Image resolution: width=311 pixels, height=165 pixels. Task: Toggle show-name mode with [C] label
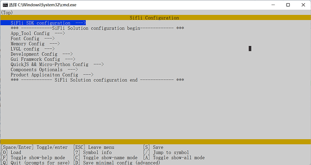tap(105, 157)
